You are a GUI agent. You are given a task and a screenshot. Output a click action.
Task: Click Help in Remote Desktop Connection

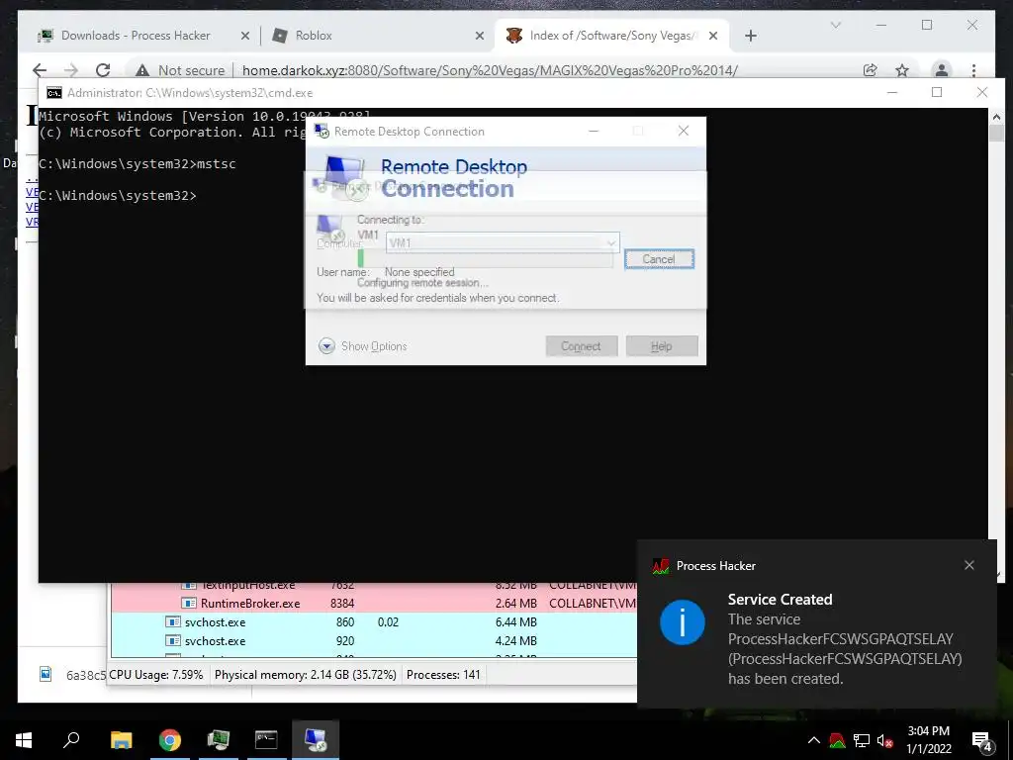pyautogui.click(x=662, y=346)
